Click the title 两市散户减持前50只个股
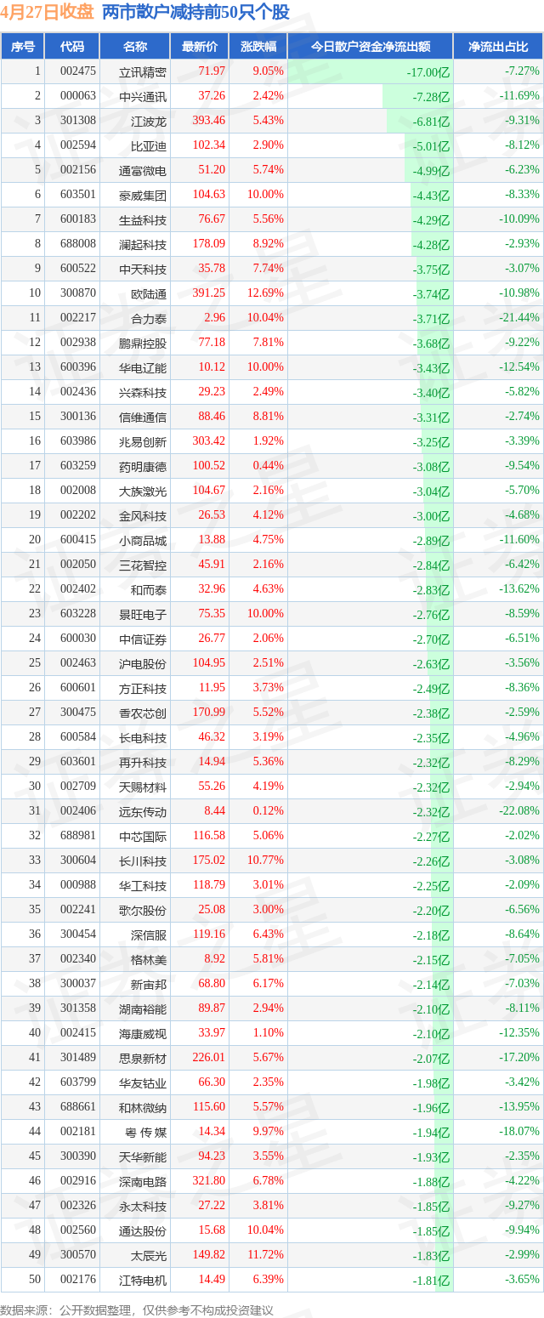 [195, 13]
